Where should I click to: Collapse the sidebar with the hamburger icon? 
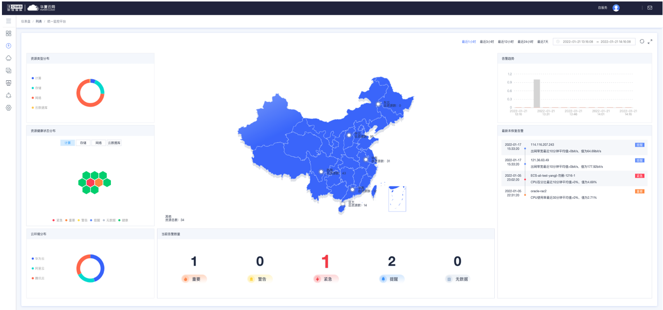[x=8, y=21]
